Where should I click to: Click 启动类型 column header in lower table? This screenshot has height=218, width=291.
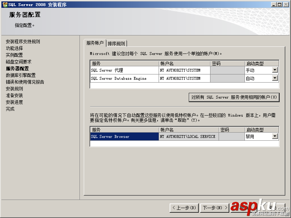pyautogui.click(x=262, y=130)
